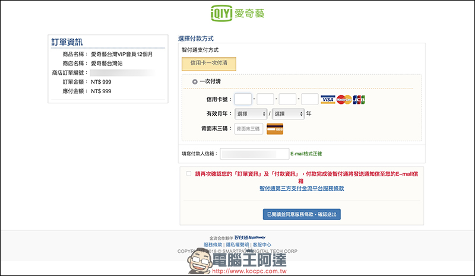Viewport: 475px width, 276px height.
Task: Click the iQIYI logo at top
Action: [x=237, y=13]
